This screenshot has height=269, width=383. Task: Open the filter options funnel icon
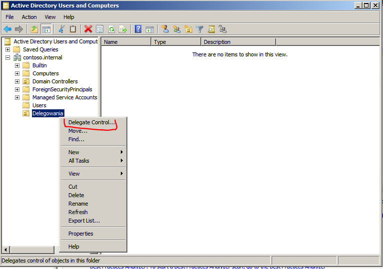click(200, 29)
